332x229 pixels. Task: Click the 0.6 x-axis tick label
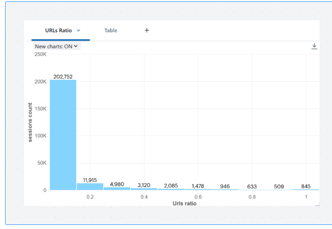point(198,197)
